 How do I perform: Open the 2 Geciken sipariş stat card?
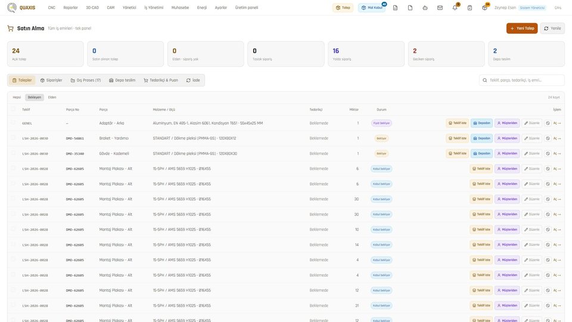click(x=446, y=54)
